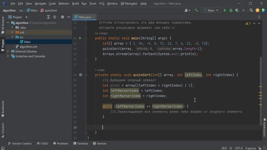The height and width of the screenshot is (150, 267).
Task: Click the editor vertical scrollbar thumb
Action: tap(261, 91)
